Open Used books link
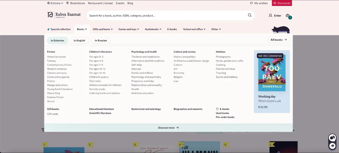 pyautogui.click(x=222, y=113)
